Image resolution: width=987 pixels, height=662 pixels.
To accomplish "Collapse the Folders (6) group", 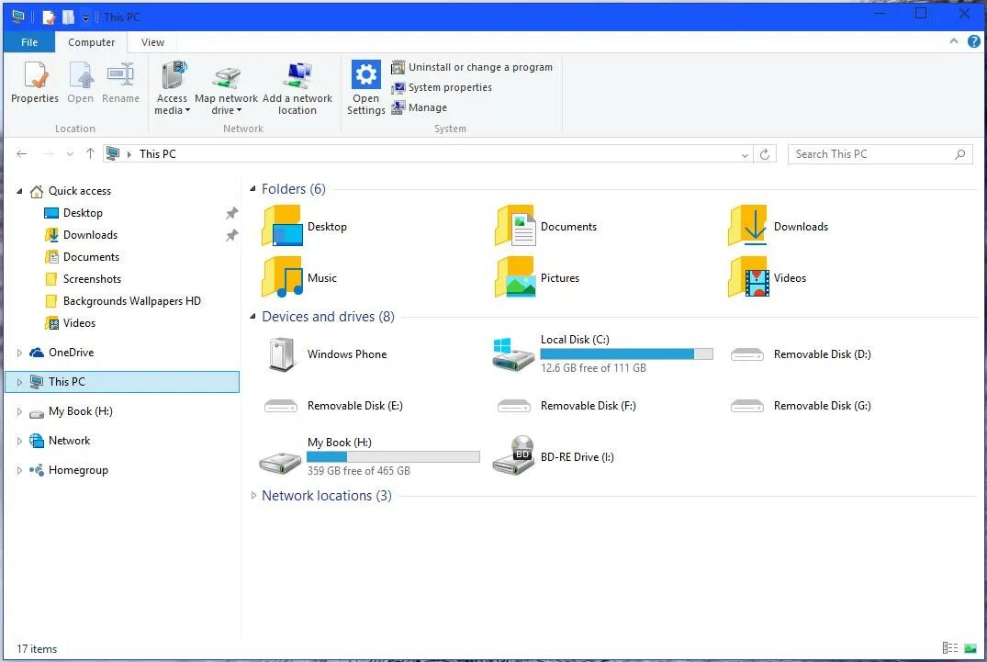I will point(253,189).
